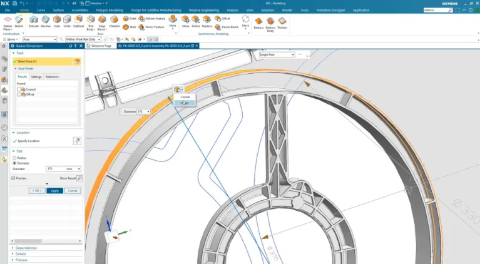Switch to the Curve ribbon tab
The height and width of the screenshot is (264, 480).
tap(41, 10)
